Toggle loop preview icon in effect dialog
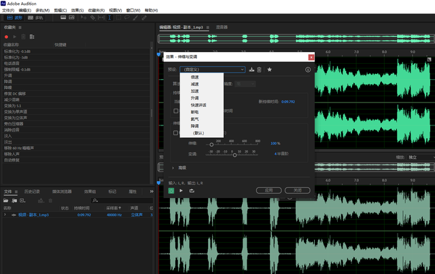435x274 pixels. 192,191
